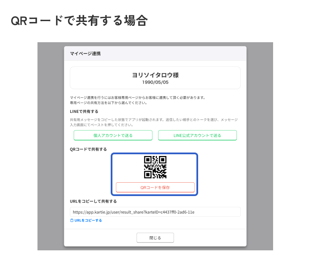311x268 pixels.
Task: Click the URLをコピーして共有する heading
Action: (93, 201)
